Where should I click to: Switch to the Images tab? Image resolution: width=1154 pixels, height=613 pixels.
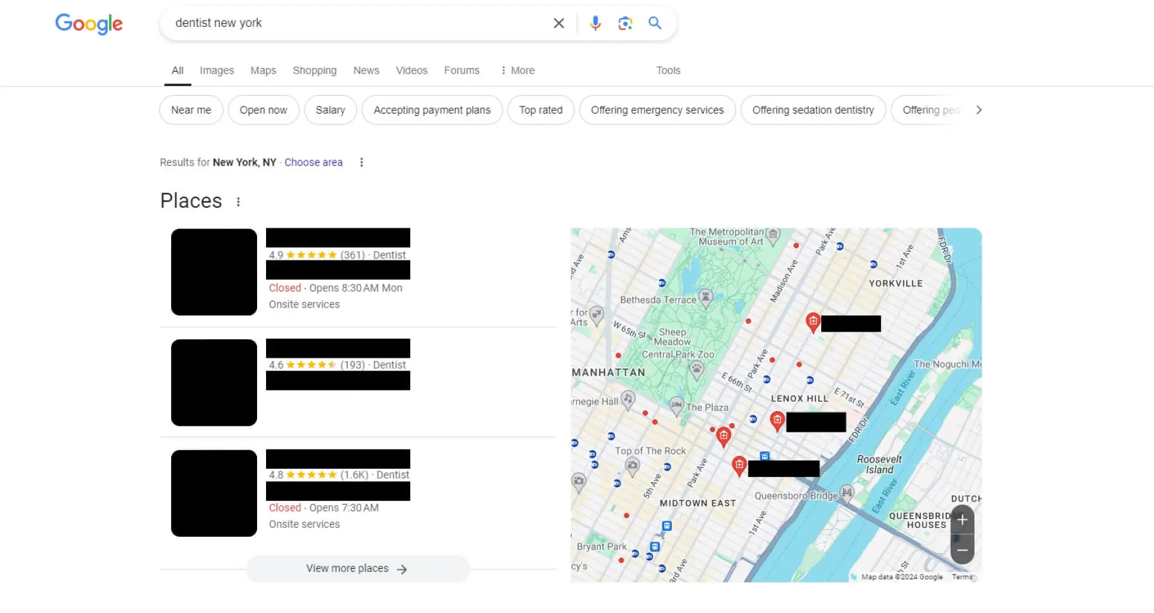[x=217, y=71]
